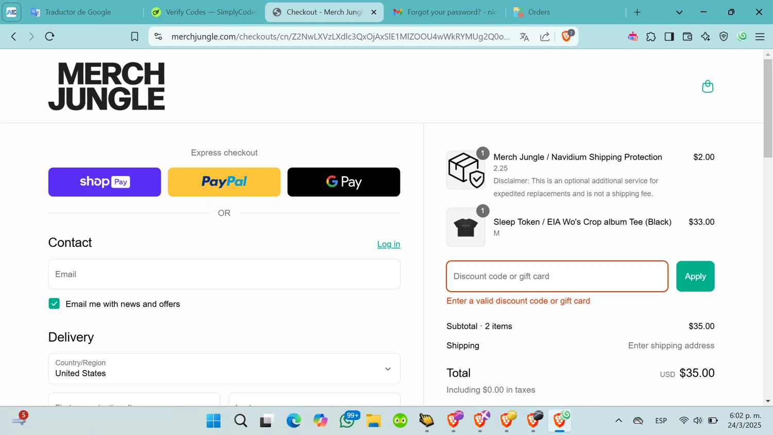Bookmark this page
This screenshot has width=773, height=435.
(135, 37)
